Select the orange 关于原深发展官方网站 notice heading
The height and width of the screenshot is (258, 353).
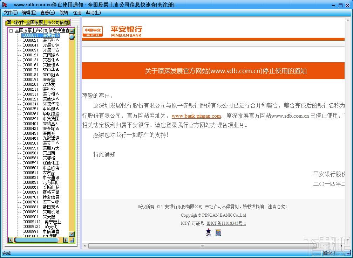click(x=226, y=71)
